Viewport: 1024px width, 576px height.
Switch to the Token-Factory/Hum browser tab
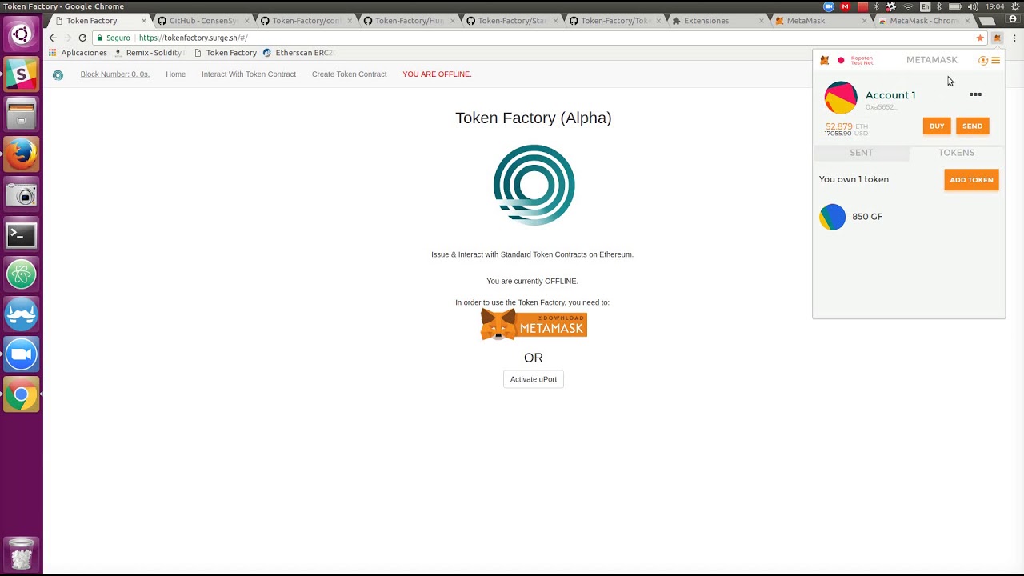tap(408, 21)
